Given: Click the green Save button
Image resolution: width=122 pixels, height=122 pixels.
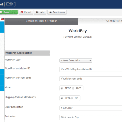Looking at the screenshot, I should tap(9, 12).
